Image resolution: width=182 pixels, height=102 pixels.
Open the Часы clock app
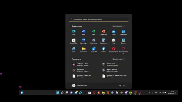click(x=113, y=41)
